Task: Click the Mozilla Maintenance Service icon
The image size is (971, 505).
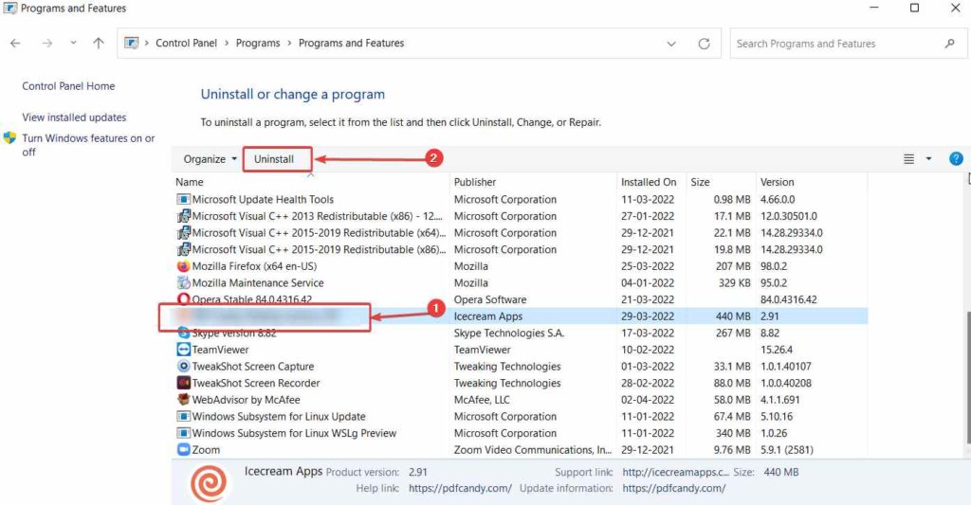Action: click(183, 283)
